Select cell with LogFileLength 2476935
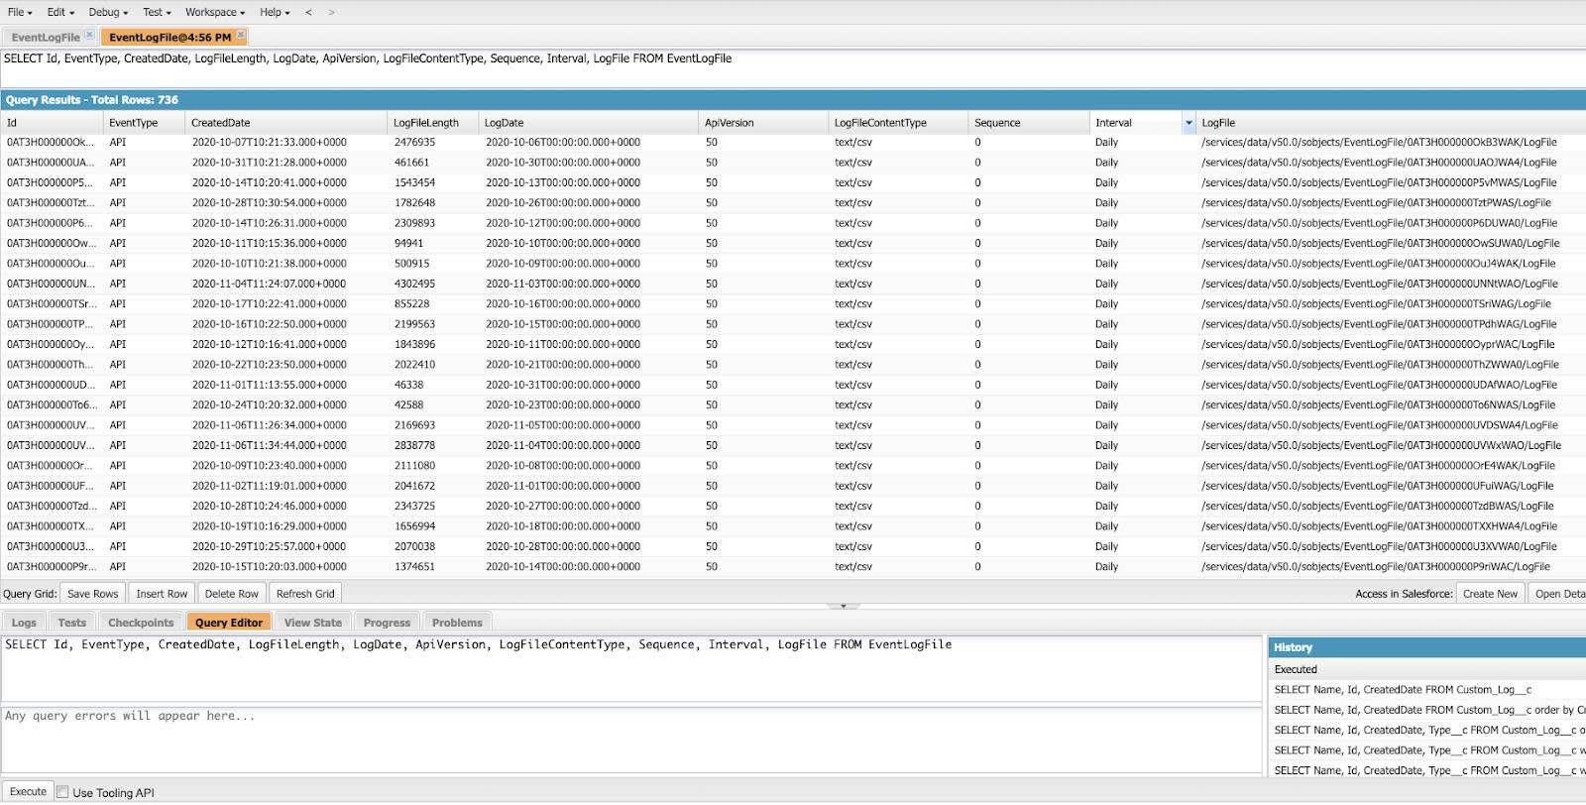Image resolution: width=1586 pixels, height=805 pixels. pos(433,143)
